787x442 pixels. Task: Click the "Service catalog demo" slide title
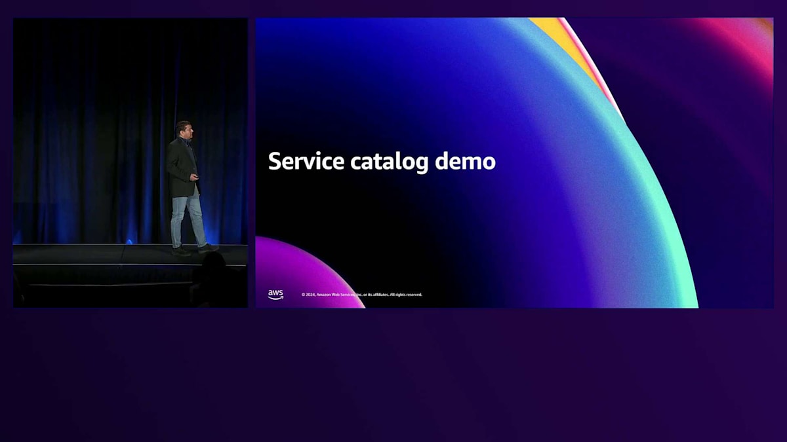(x=382, y=161)
